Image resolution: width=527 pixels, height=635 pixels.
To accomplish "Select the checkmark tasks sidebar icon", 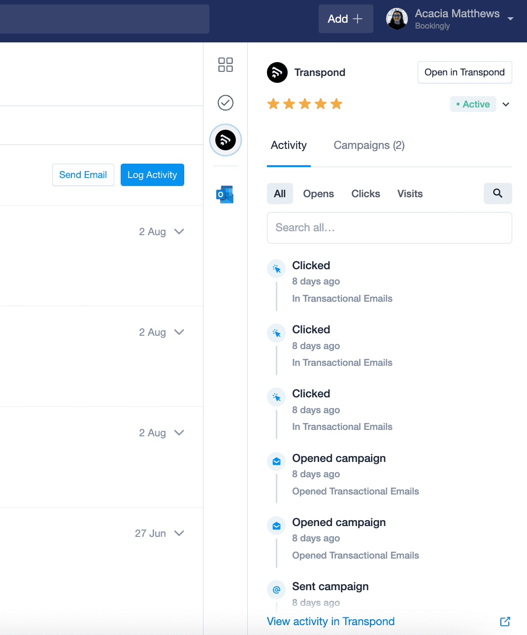I will tap(226, 103).
